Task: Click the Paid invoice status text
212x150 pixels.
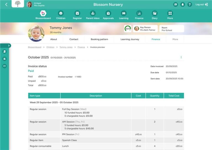Action: (31, 71)
